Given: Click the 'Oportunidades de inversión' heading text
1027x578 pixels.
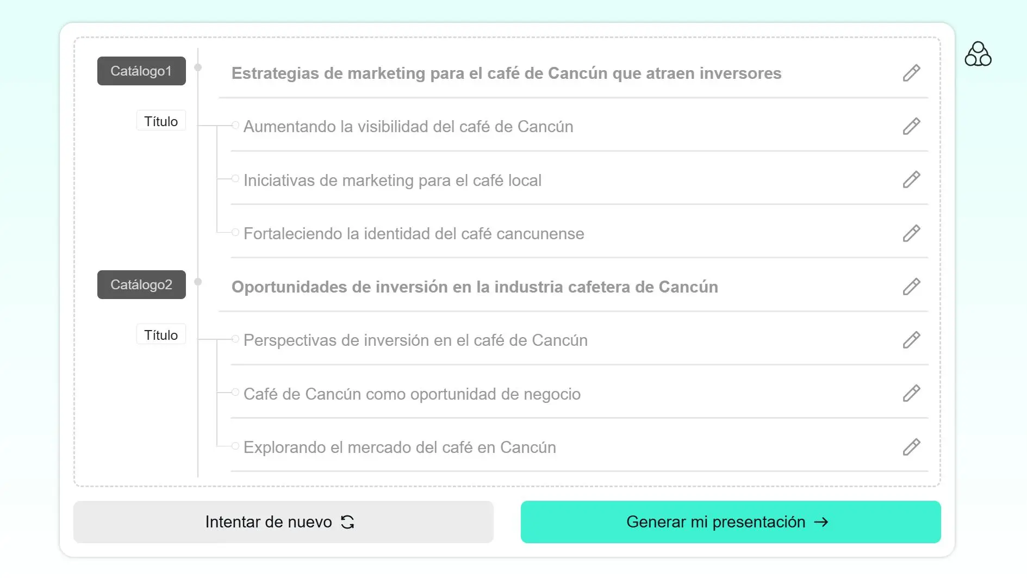Looking at the screenshot, I should [x=475, y=287].
